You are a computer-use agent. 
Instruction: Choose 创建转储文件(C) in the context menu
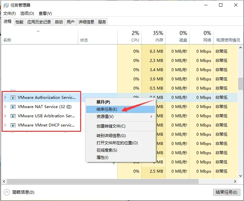tap(121, 126)
